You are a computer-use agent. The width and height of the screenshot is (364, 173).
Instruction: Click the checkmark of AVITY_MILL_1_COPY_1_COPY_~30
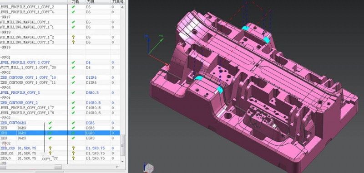(73, 67)
